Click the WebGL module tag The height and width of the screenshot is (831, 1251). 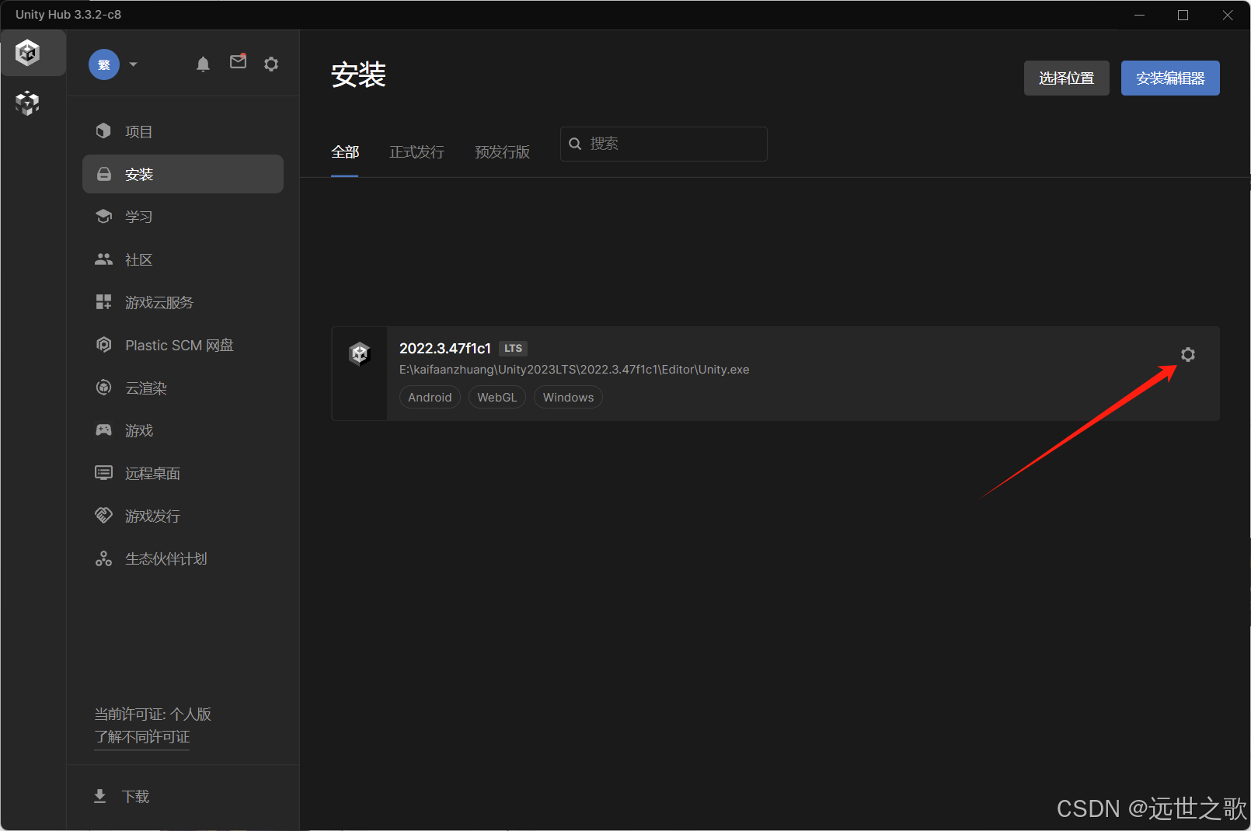(x=497, y=397)
